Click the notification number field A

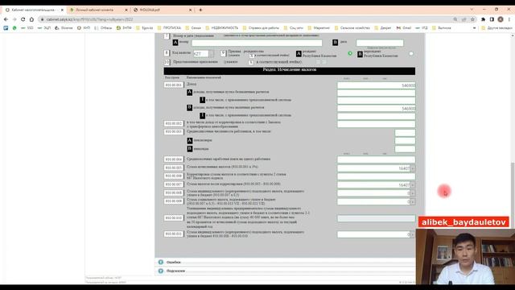pyautogui.click(x=257, y=43)
